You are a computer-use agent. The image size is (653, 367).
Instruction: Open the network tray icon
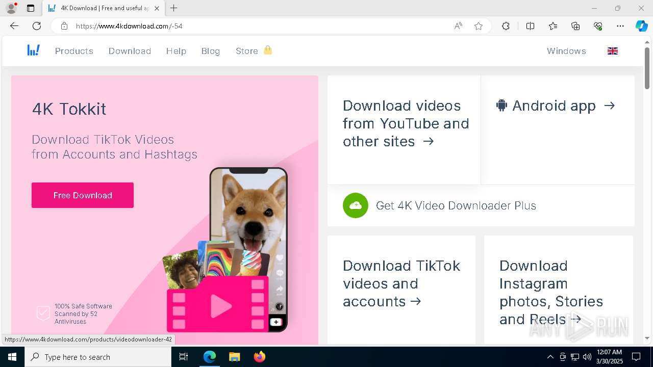[575, 357]
